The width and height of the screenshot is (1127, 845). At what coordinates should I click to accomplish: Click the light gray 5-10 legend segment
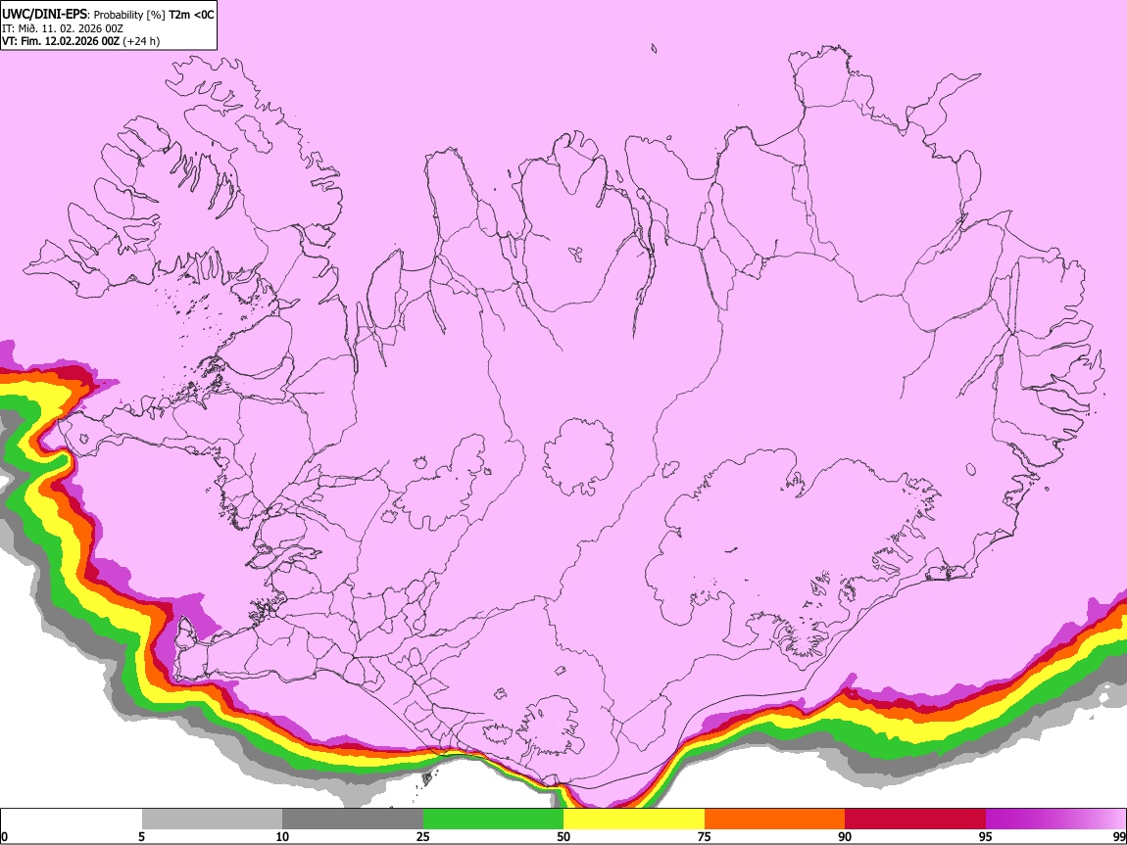(212, 819)
